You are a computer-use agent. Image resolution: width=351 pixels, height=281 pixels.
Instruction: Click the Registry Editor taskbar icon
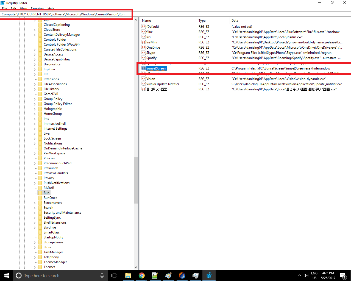pyautogui.click(x=209, y=276)
